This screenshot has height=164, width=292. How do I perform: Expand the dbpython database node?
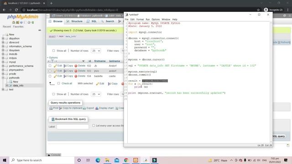tap(3, 38)
